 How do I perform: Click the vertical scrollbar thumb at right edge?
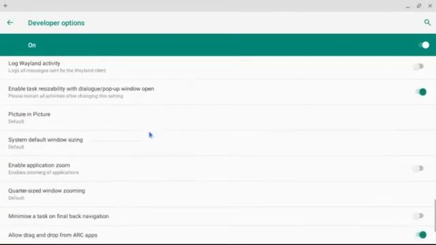click(435, 215)
